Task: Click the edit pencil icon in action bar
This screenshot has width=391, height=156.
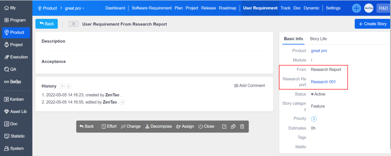Action: coord(224,127)
